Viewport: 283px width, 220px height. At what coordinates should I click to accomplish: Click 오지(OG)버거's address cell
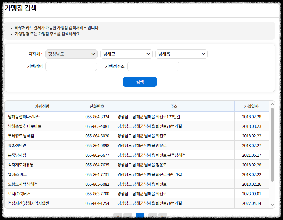(x=174, y=194)
